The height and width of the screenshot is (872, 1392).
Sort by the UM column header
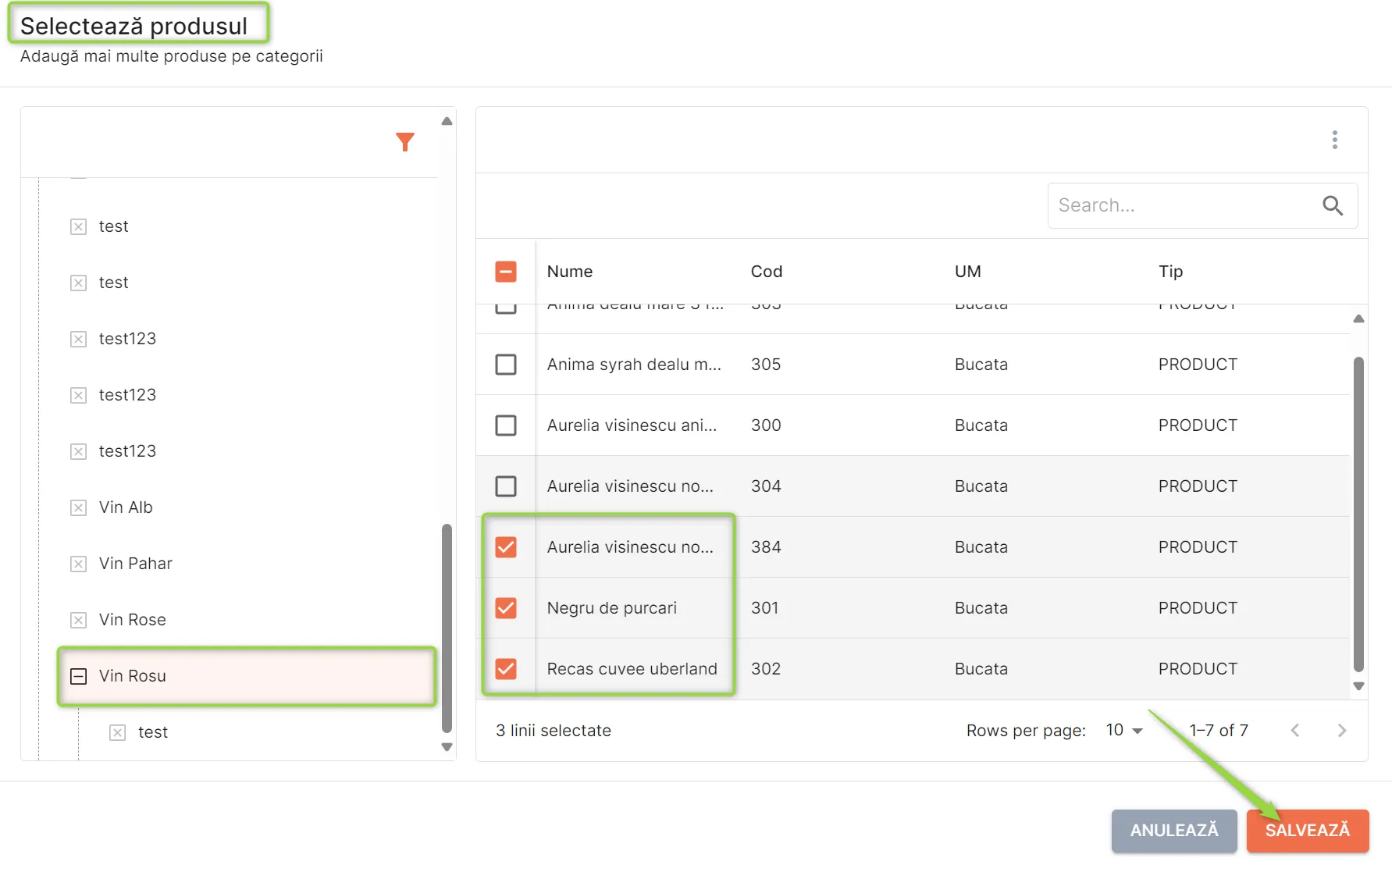tap(968, 272)
